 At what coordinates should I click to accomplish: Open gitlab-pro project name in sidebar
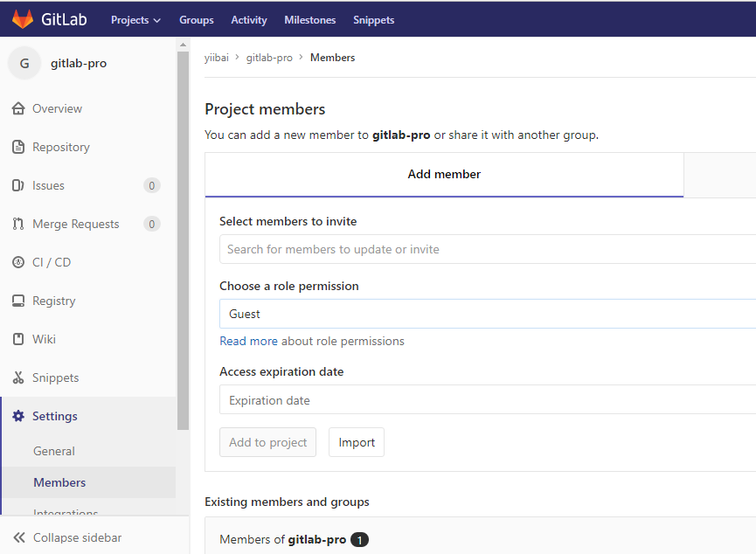tap(79, 63)
